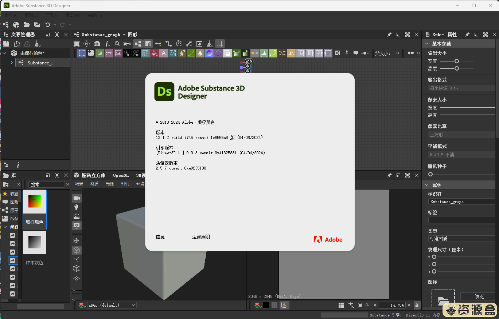Collapse the 函数 library category

[x=5, y=227]
